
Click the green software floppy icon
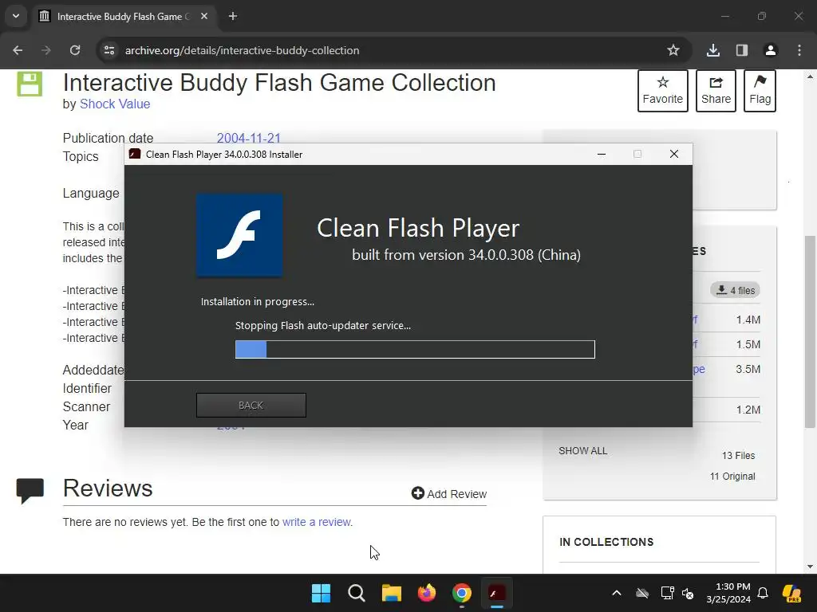[x=30, y=84]
